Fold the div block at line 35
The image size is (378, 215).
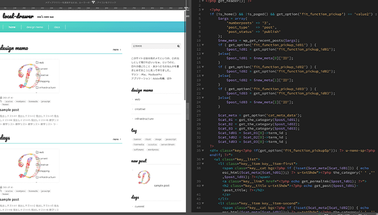tap(203, 150)
